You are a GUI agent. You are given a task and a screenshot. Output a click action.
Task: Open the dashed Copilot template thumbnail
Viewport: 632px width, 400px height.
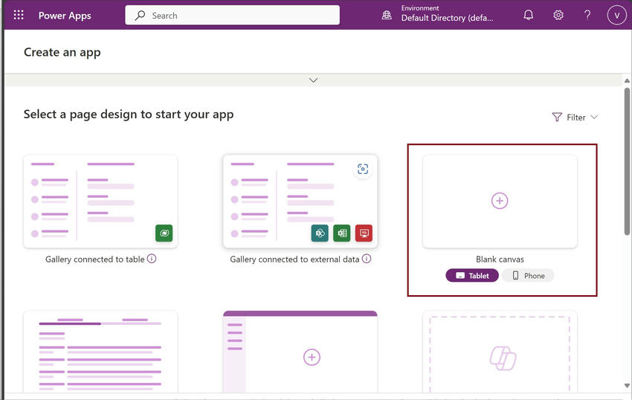(500, 351)
